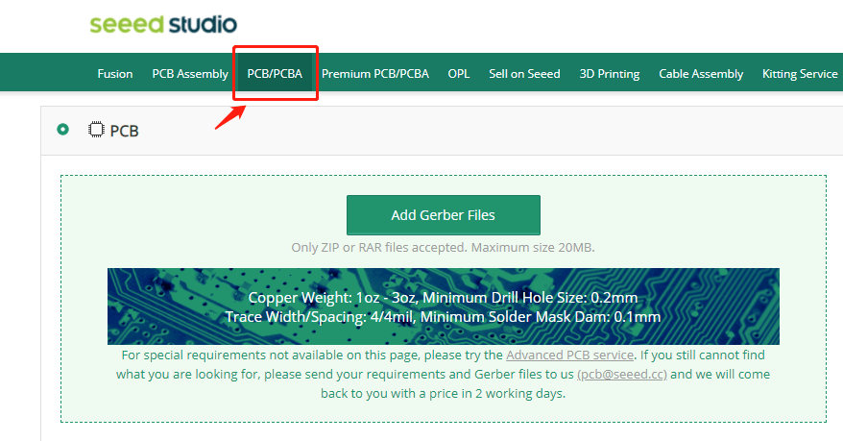
Task: Follow the Advanced PCB service link
Action: pyautogui.click(x=569, y=355)
